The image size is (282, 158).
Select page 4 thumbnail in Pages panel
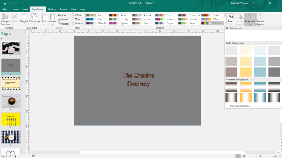[11, 101]
